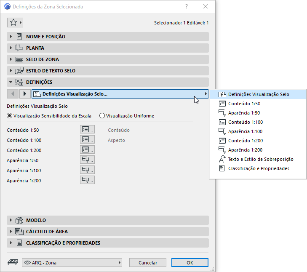Click the dialog resize grip corner

[212, 269]
